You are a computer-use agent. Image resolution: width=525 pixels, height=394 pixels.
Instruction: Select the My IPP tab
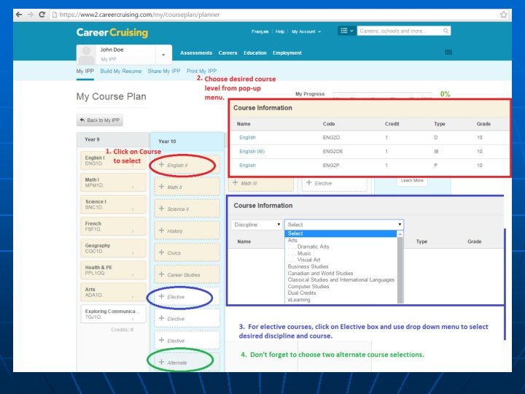(85, 71)
